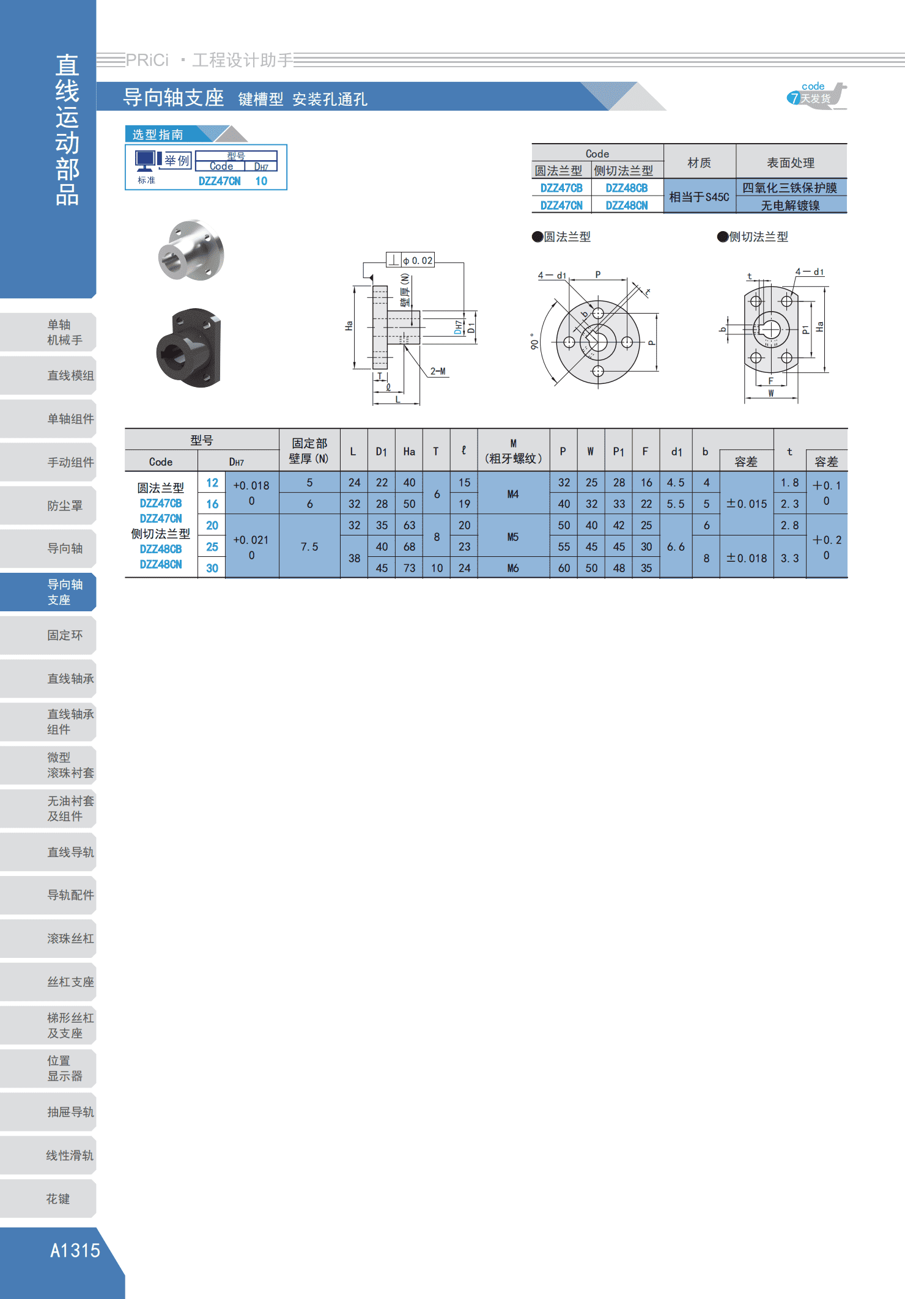Image resolution: width=905 pixels, height=1299 pixels.
Task: Click the ±0.018 tolerance cell
Action: click(x=747, y=558)
